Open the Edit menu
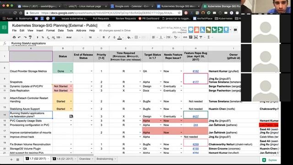The height and width of the screenshot is (165, 293). [x=22, y=30]
